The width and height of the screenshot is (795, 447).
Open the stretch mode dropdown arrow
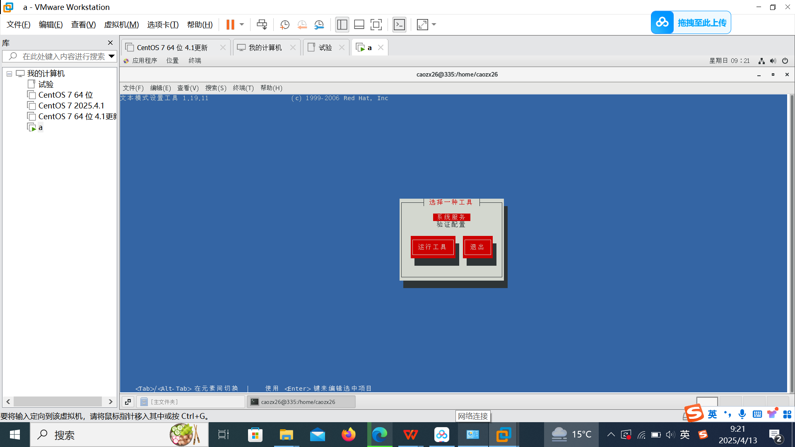[x=434, y=24]
